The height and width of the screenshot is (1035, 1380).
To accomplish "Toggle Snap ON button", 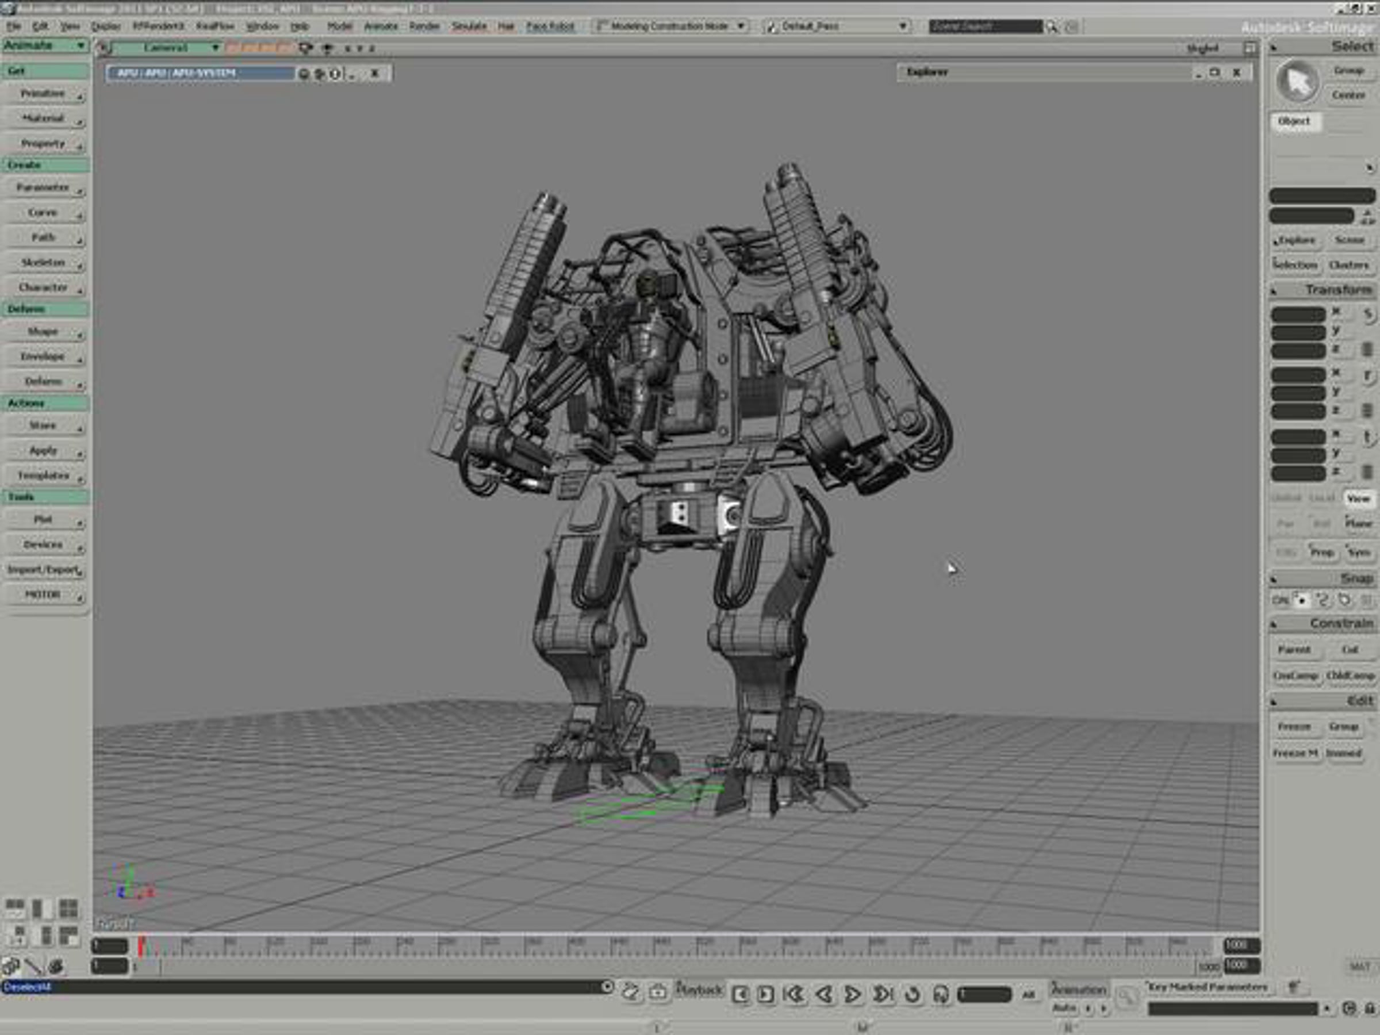I will coord(1279,600).
